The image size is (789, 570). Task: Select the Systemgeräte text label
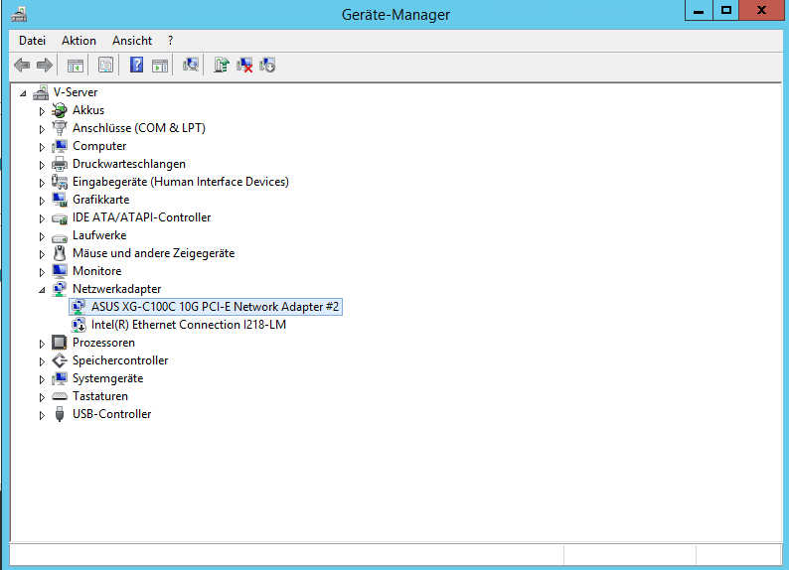(x=107, y=378)
